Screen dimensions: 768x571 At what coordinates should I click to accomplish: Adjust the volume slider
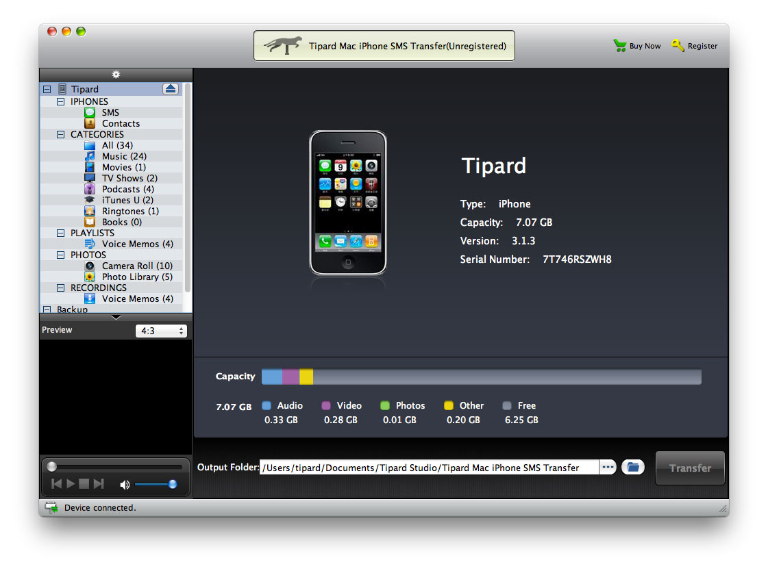pos(156,485)
